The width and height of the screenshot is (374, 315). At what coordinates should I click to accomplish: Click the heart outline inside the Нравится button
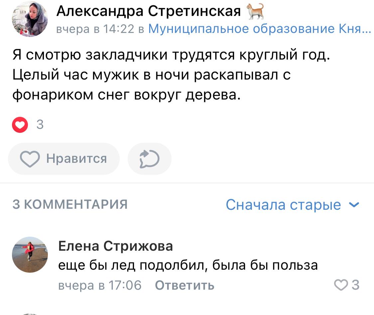tap(30, 159)
